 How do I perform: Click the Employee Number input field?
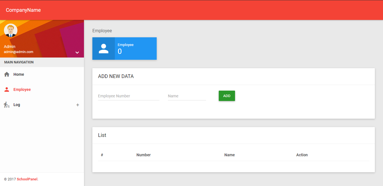(x=128, y=96)
